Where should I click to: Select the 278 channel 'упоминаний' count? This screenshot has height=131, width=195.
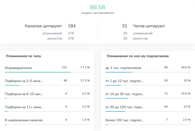pos(71,33)
